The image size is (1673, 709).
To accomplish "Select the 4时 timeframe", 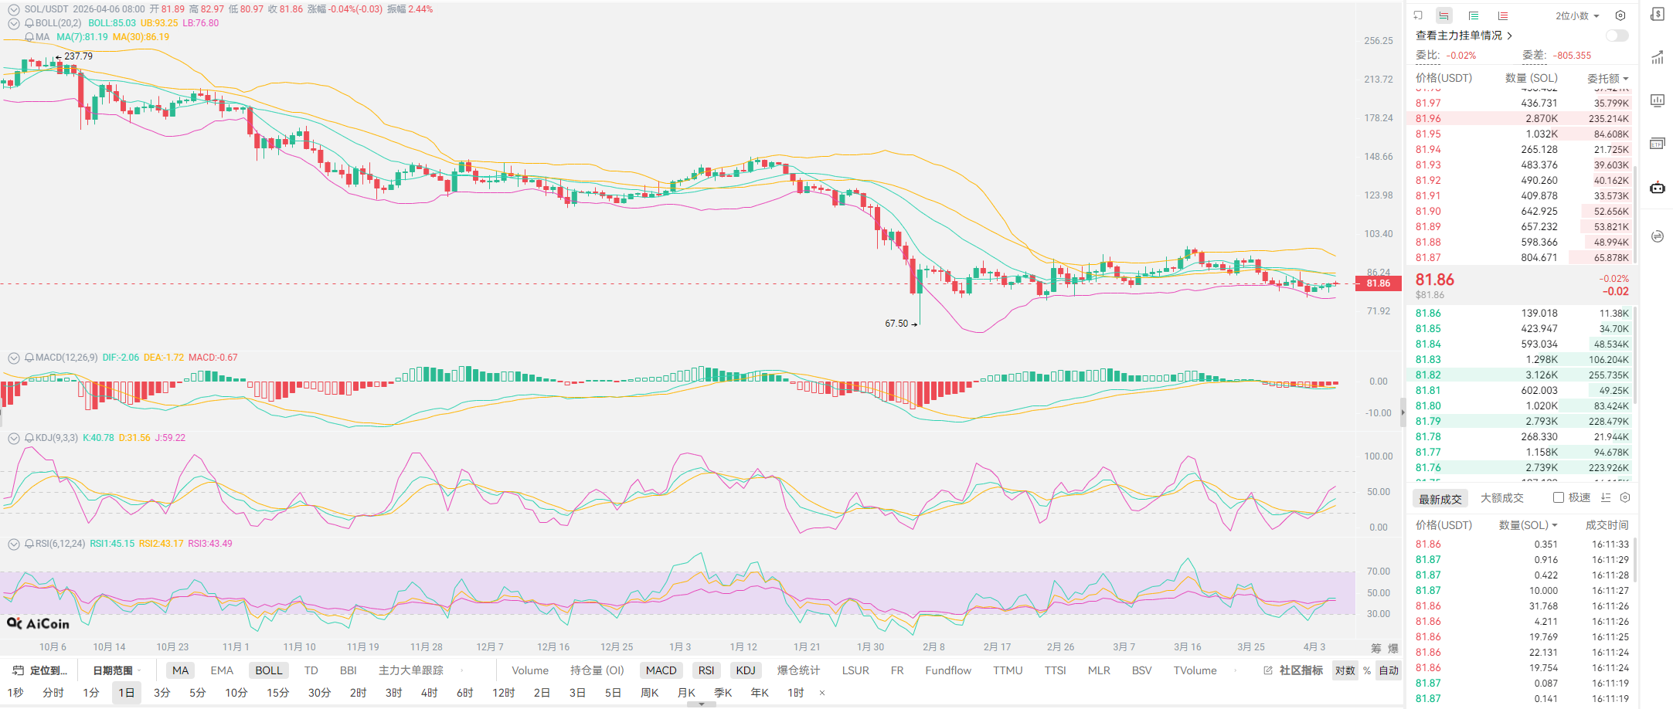I will click(429, 693).
